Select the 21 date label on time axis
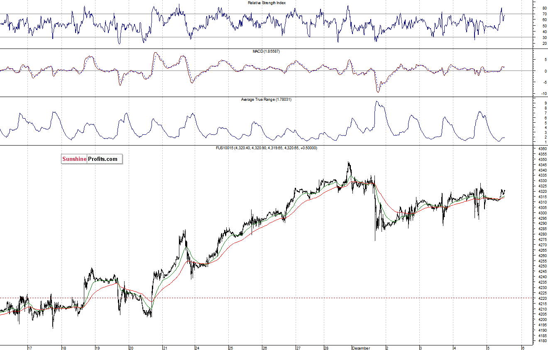Viewport: 548px width, 350px height. tap(164, 348)
